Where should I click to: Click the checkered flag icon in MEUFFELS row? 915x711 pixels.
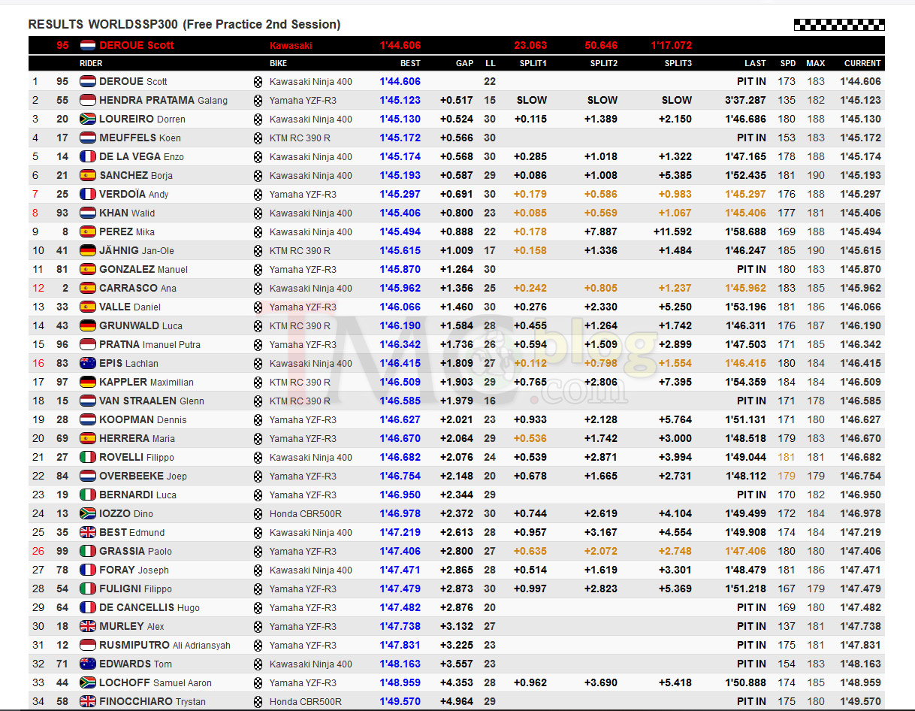(x=258, y=138)
